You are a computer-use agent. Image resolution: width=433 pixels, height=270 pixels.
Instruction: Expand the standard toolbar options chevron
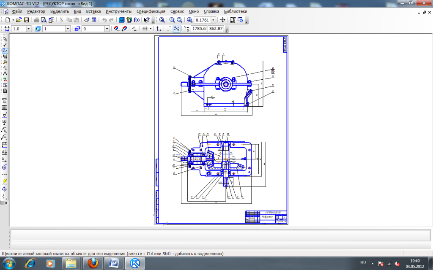pyautogui.click(x=153, y=21)
